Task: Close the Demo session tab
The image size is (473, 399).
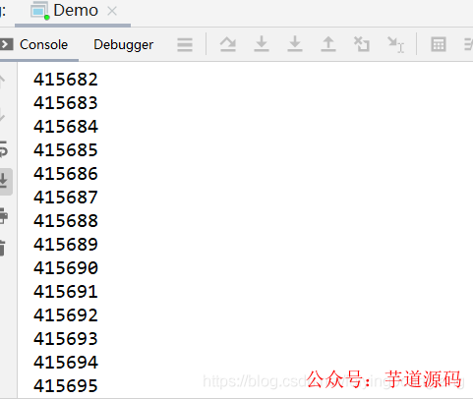Action: pyautogui.click(x=112, y=11)
